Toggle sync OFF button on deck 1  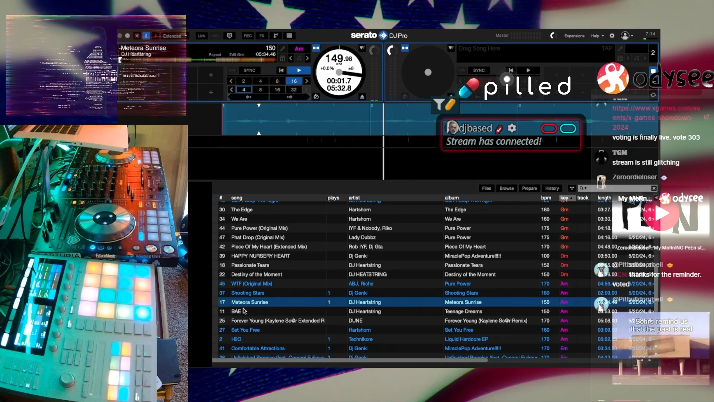(232, 70)
